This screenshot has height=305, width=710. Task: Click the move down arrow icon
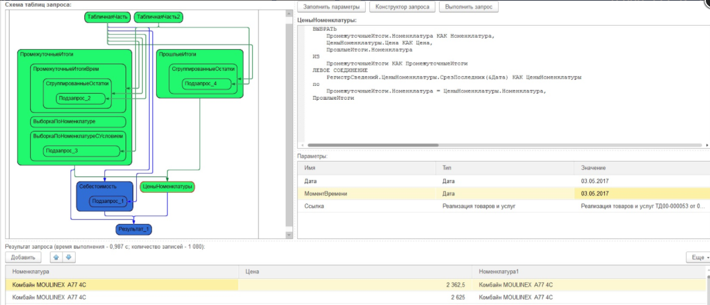click(x=68, y=258)
